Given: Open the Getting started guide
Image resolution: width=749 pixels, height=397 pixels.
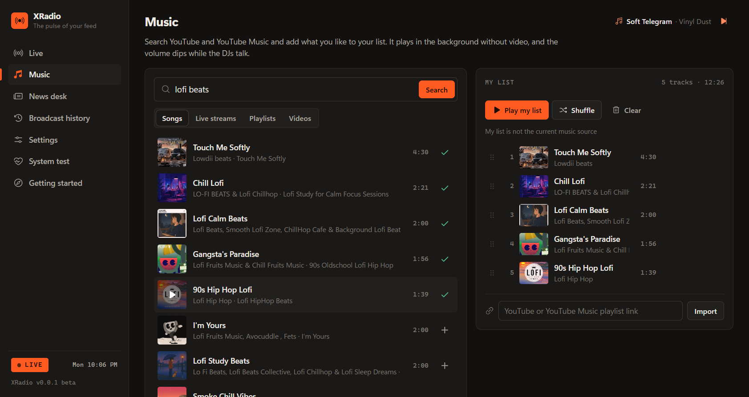Looking at the screenshot, I should [65, 183].
